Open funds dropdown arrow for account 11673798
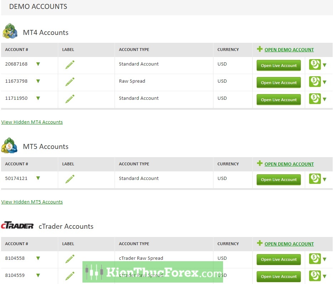Viewport: 333px width, 284px height. click(x=324, y=82)
